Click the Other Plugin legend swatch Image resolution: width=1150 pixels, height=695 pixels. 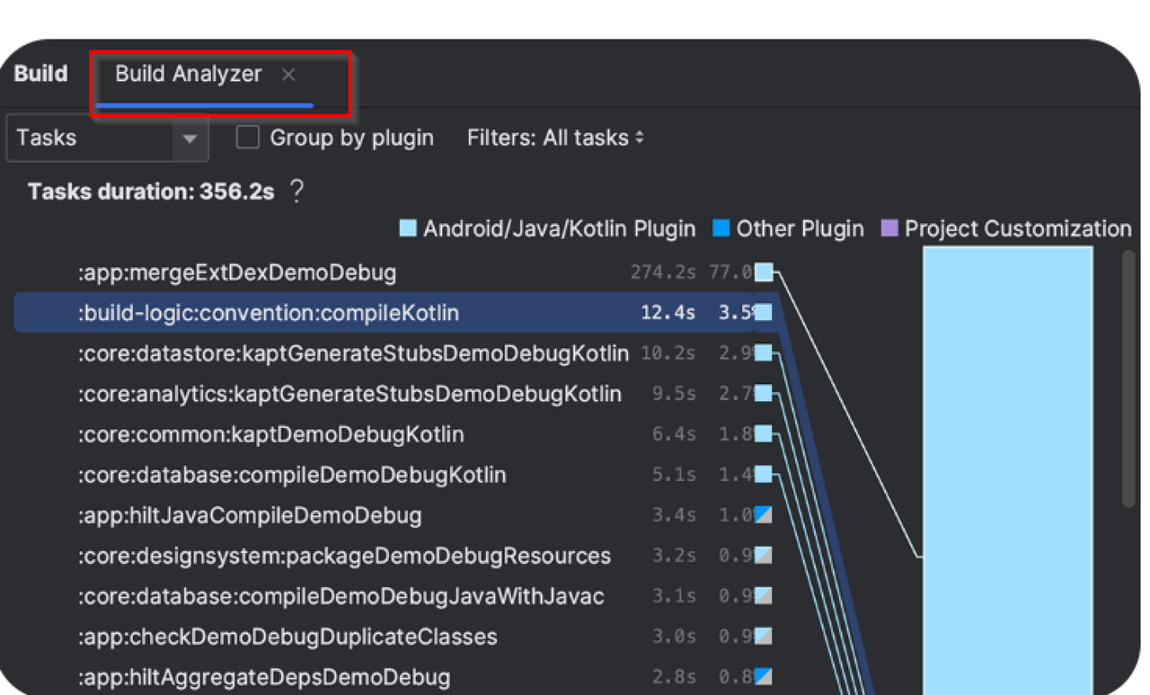[722, 229]
